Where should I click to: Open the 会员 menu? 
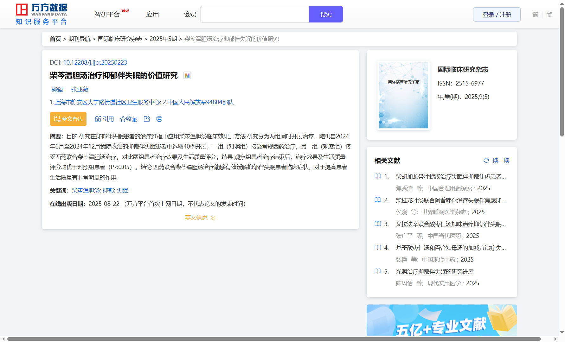coord(190,15)
